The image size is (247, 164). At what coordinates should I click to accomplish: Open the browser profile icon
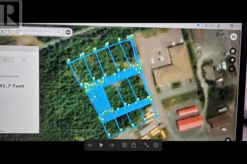point(219,26)
